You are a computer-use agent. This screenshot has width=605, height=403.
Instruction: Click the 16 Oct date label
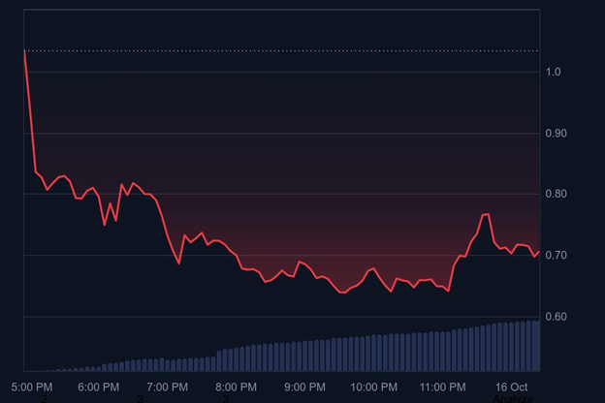click(511, 387)
